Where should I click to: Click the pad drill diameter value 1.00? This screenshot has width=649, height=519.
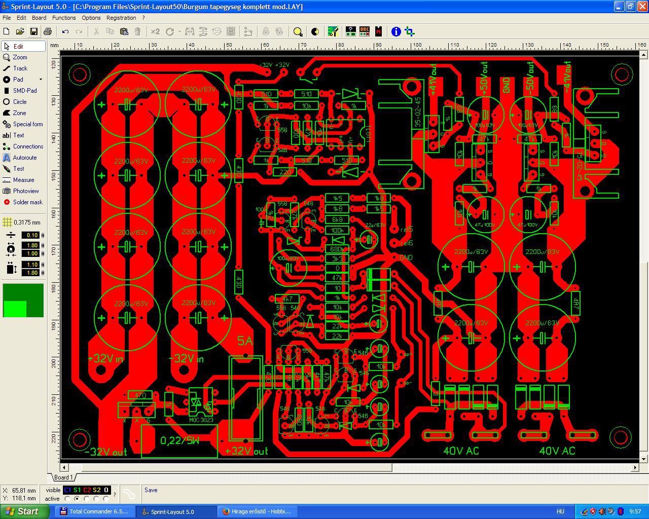31,253
